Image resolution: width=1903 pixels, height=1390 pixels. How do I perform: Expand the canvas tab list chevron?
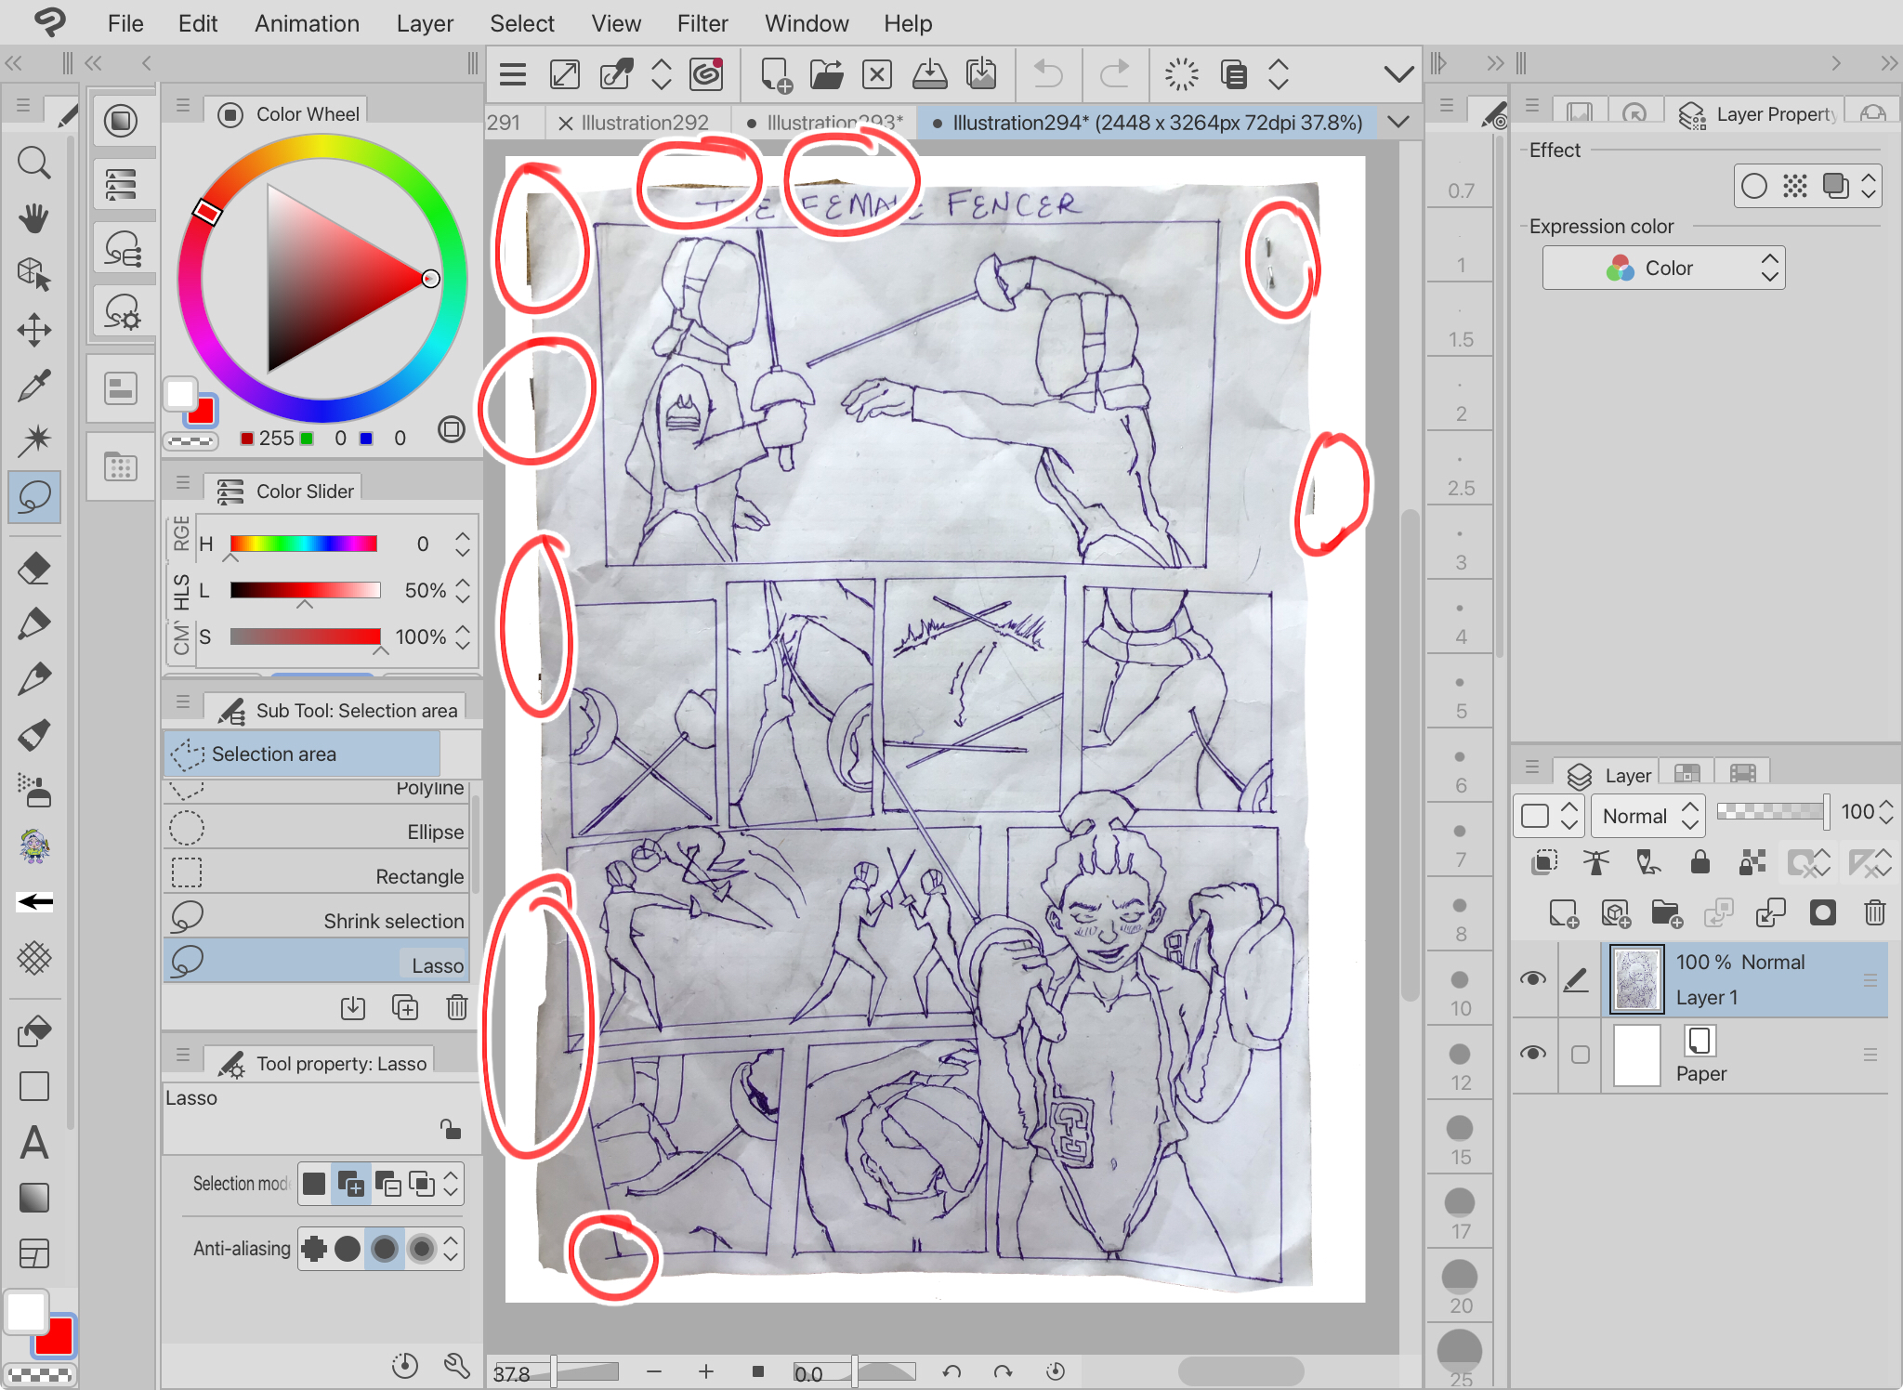(1398, 123)
